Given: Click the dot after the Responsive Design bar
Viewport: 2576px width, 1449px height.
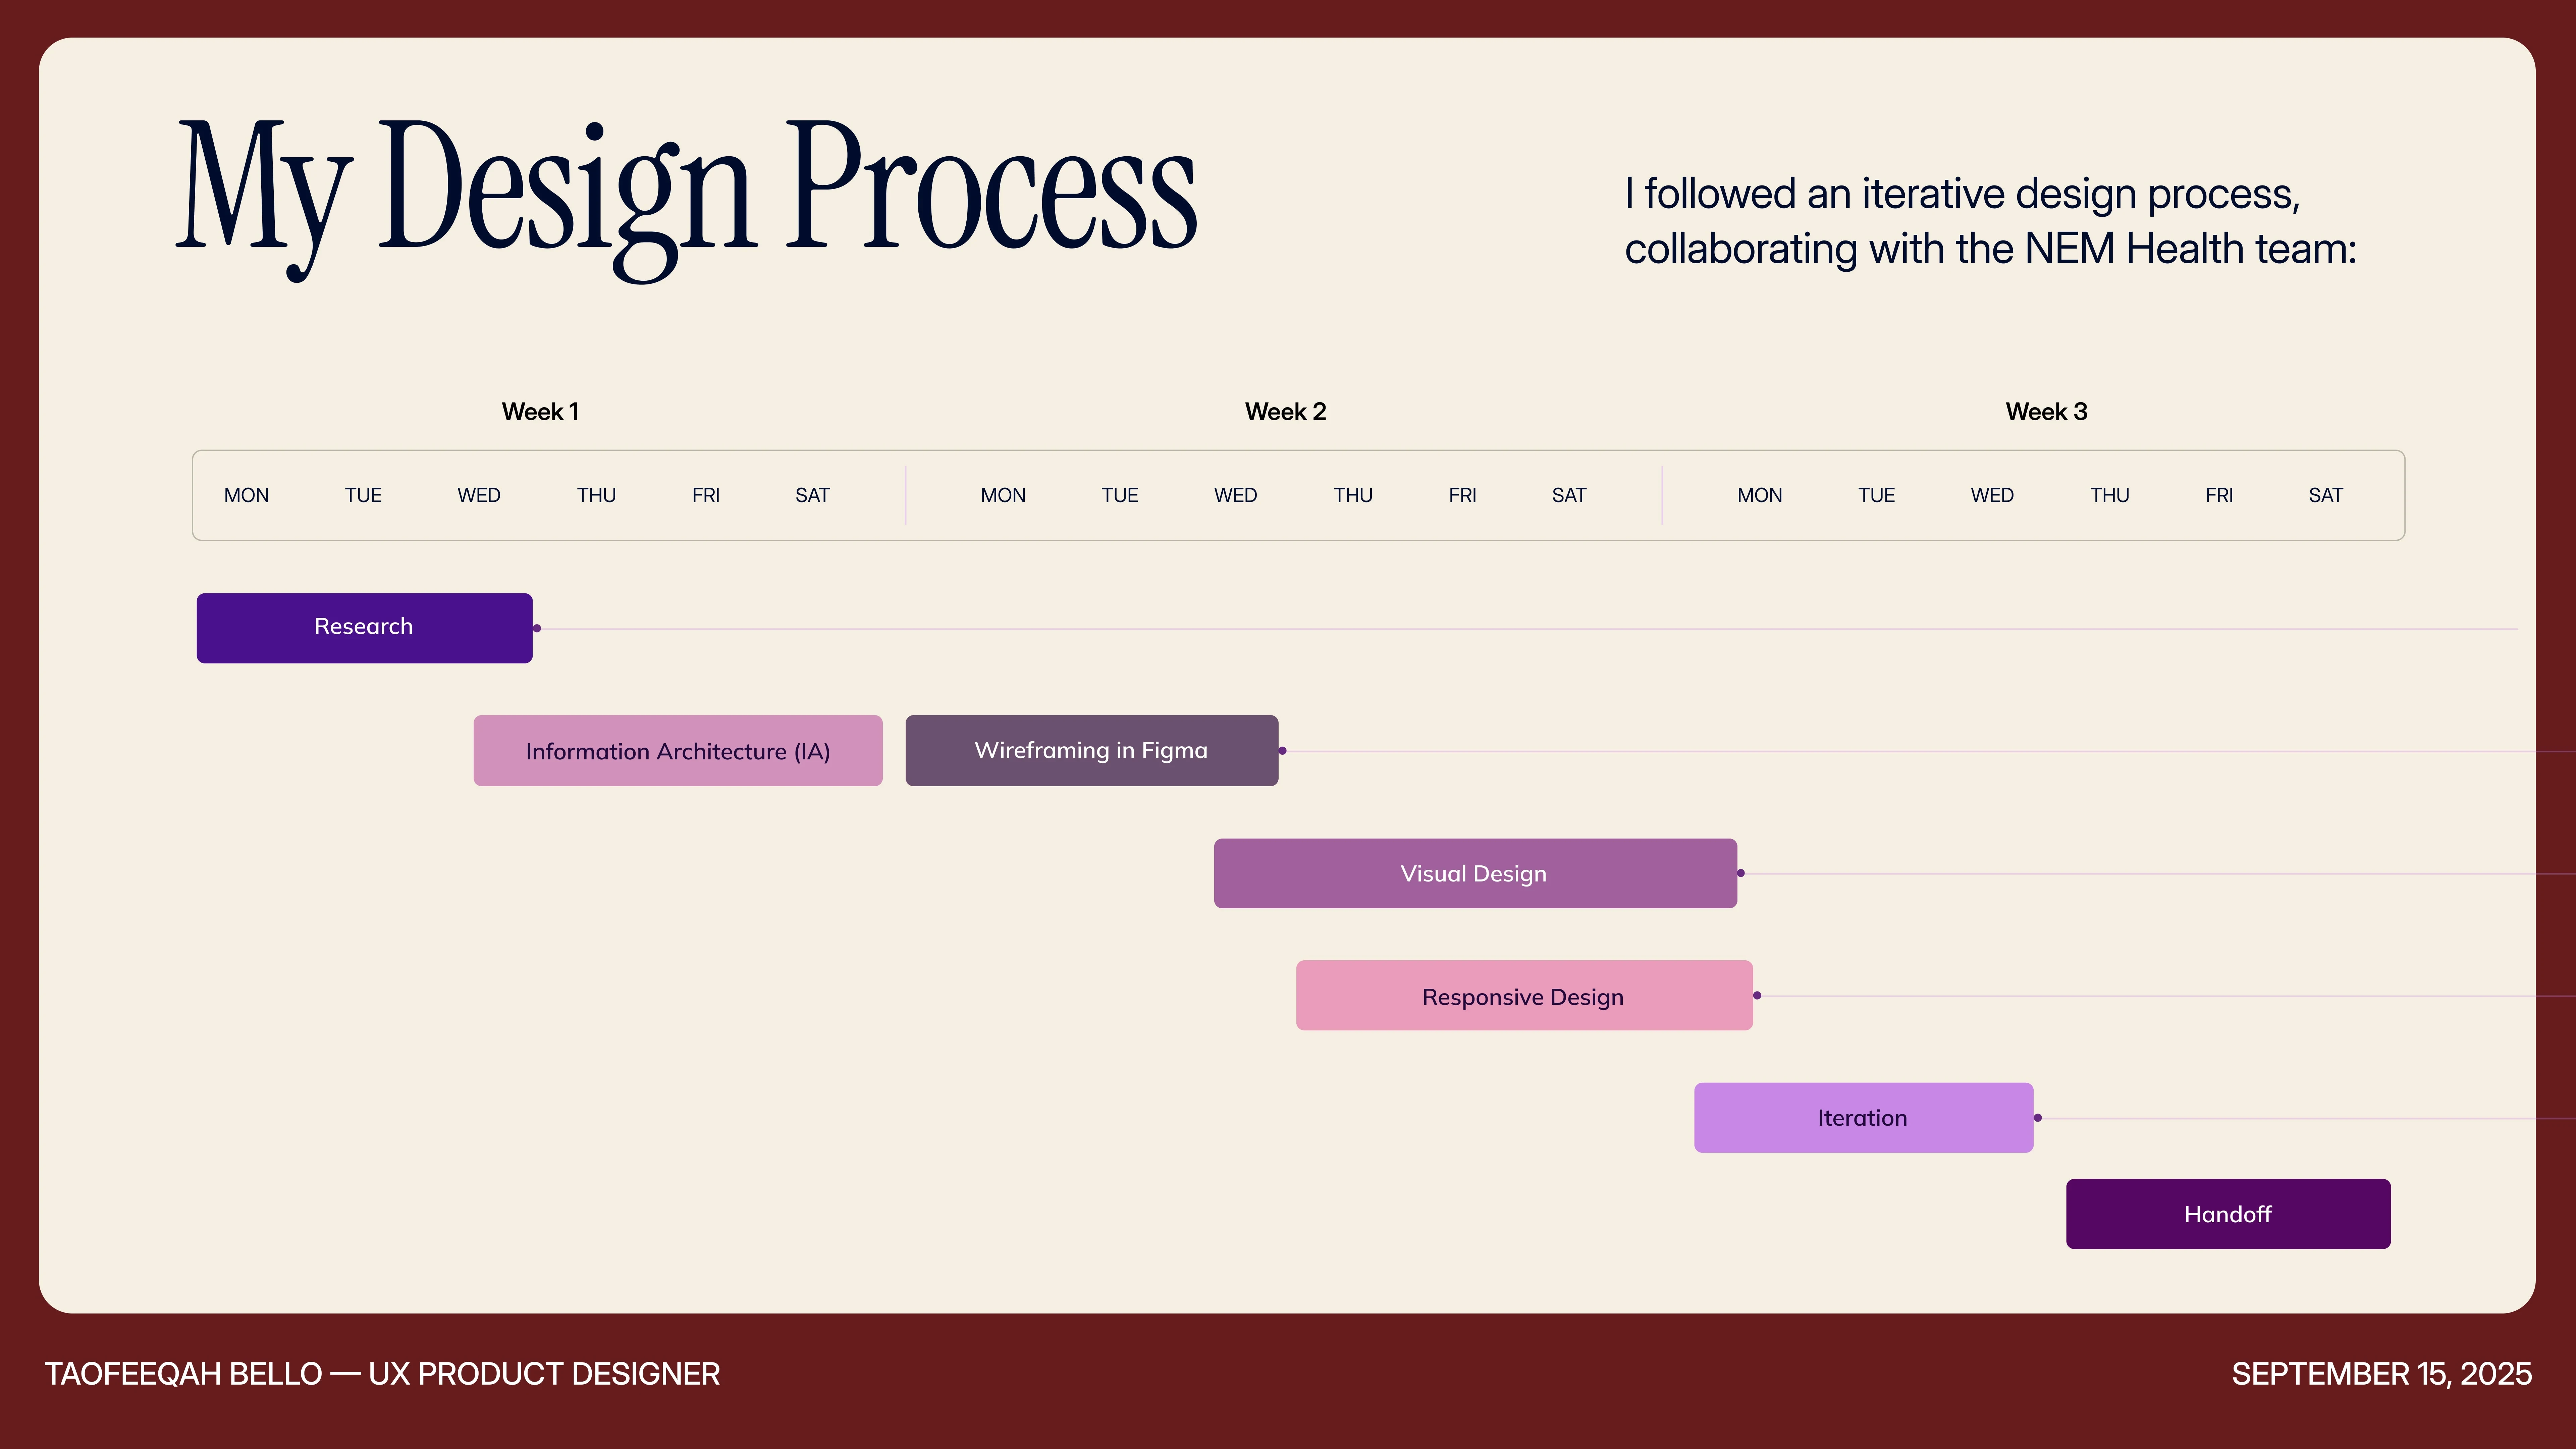Looking at the screenshot, I should [x=1757, y=996].
